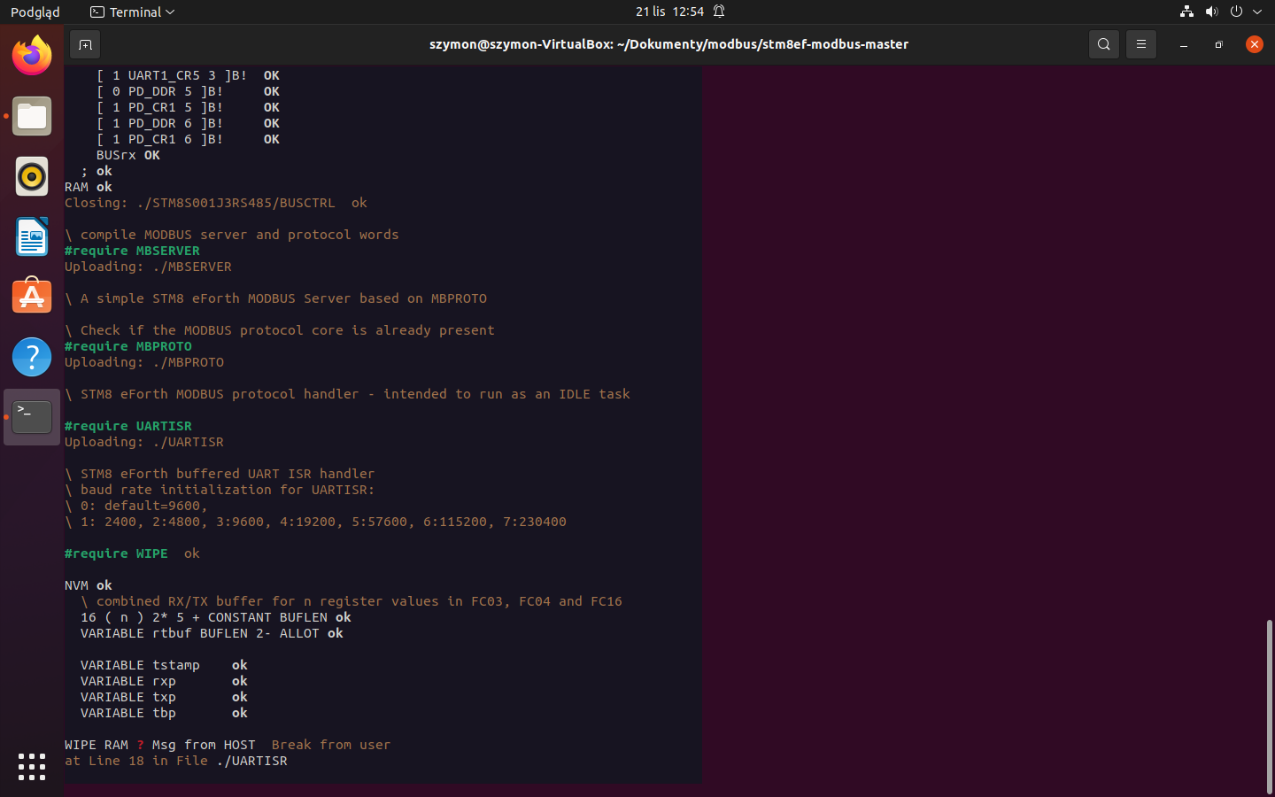This screenshot has height=797, width=1275.
Task: Click the Podgląd activities button
Action: (35, 12)
